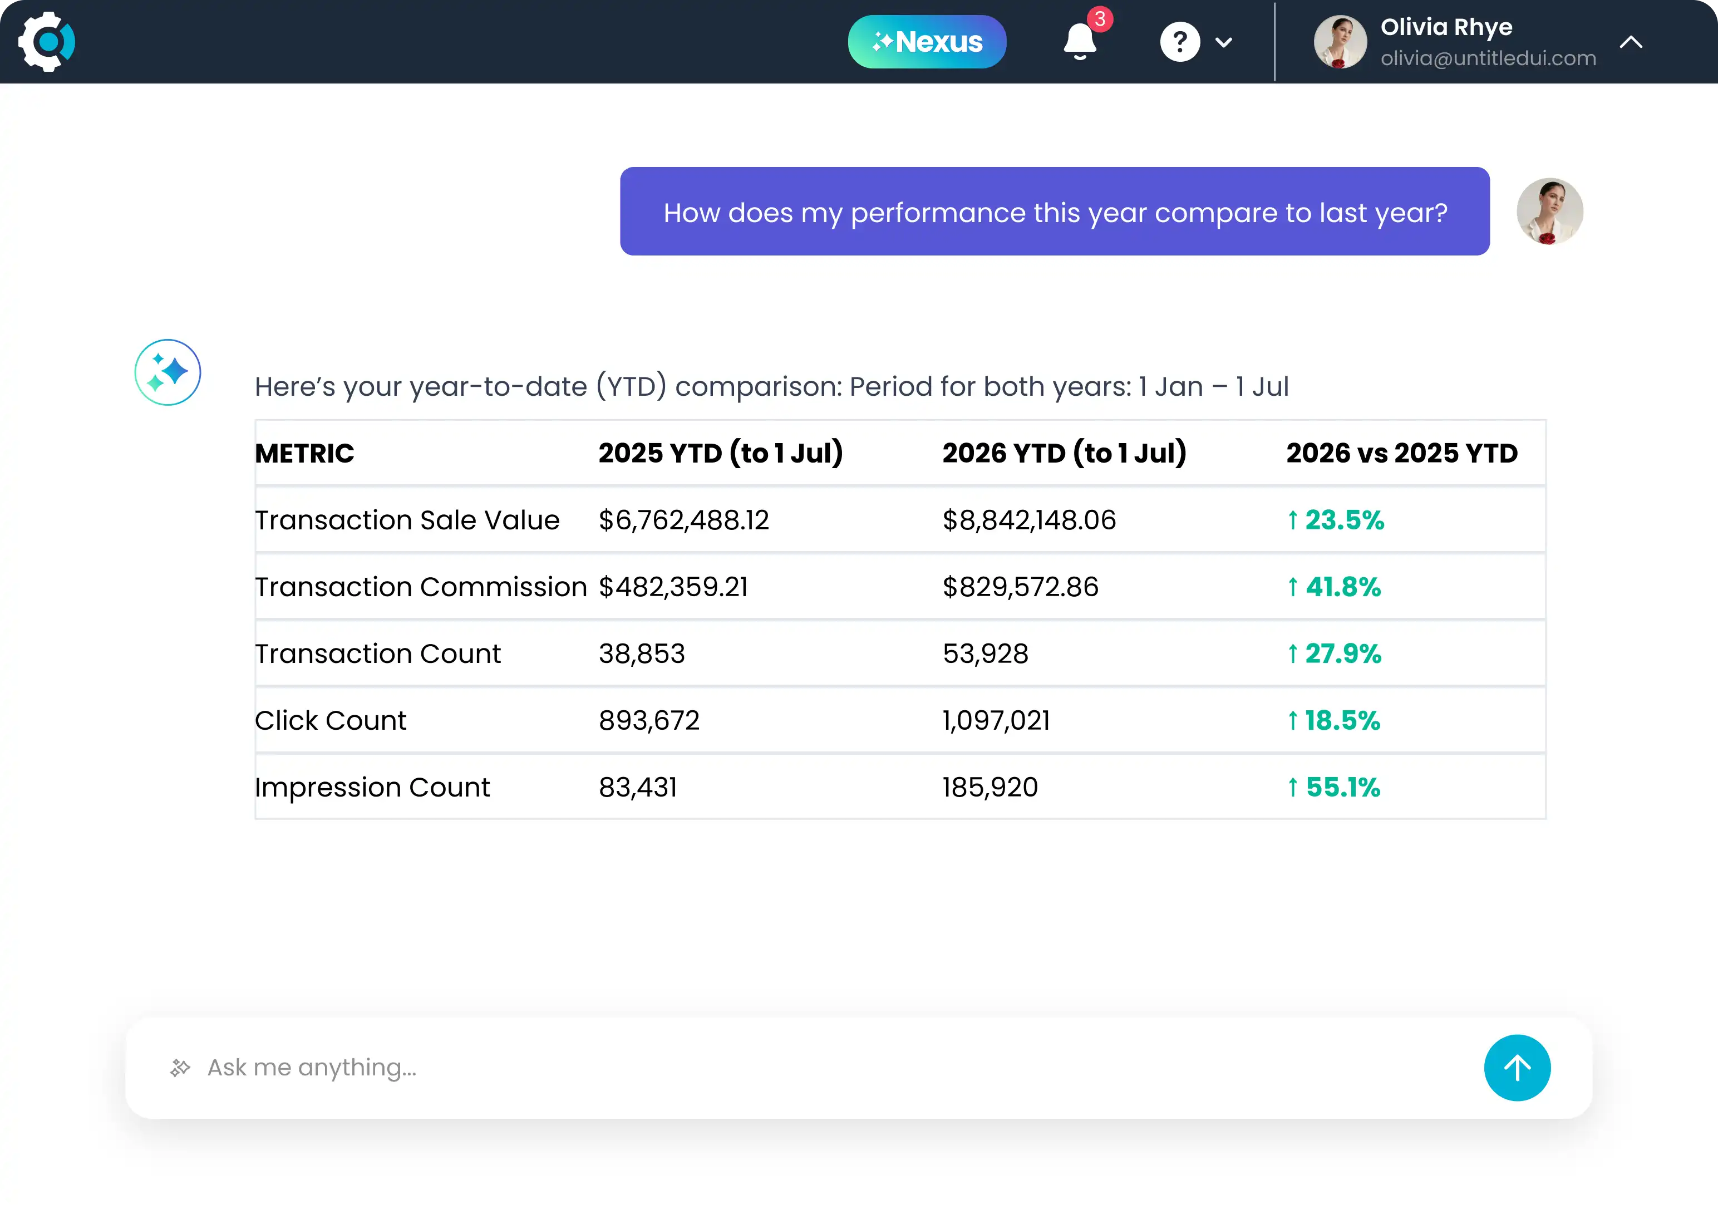
Task: Click olivia@untitledui.com email text
Action: (x=1488, y=58)
